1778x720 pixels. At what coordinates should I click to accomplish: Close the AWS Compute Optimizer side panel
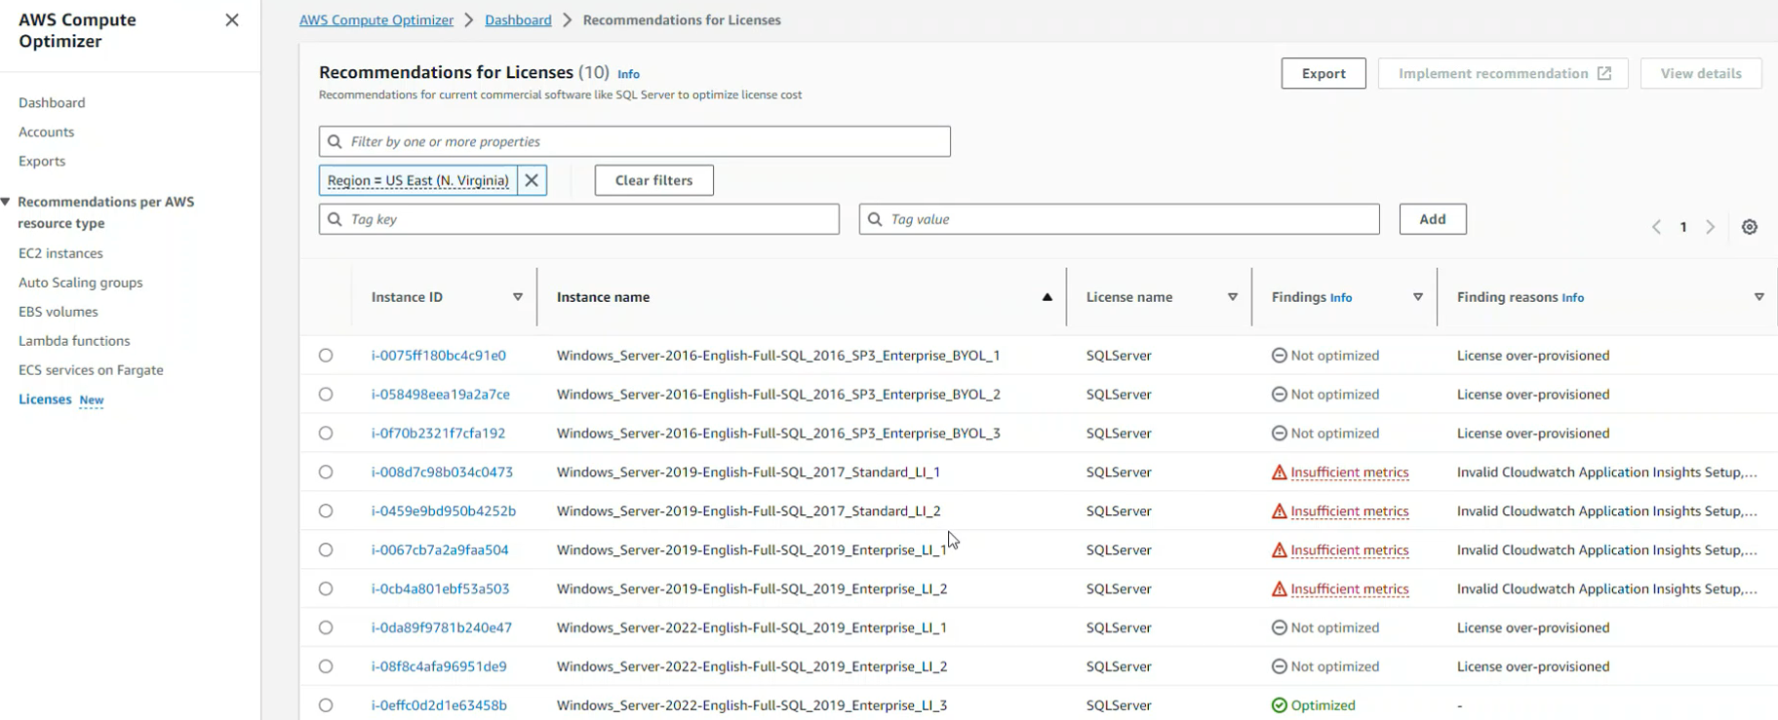pyautogui.click(x=232, y=20)
